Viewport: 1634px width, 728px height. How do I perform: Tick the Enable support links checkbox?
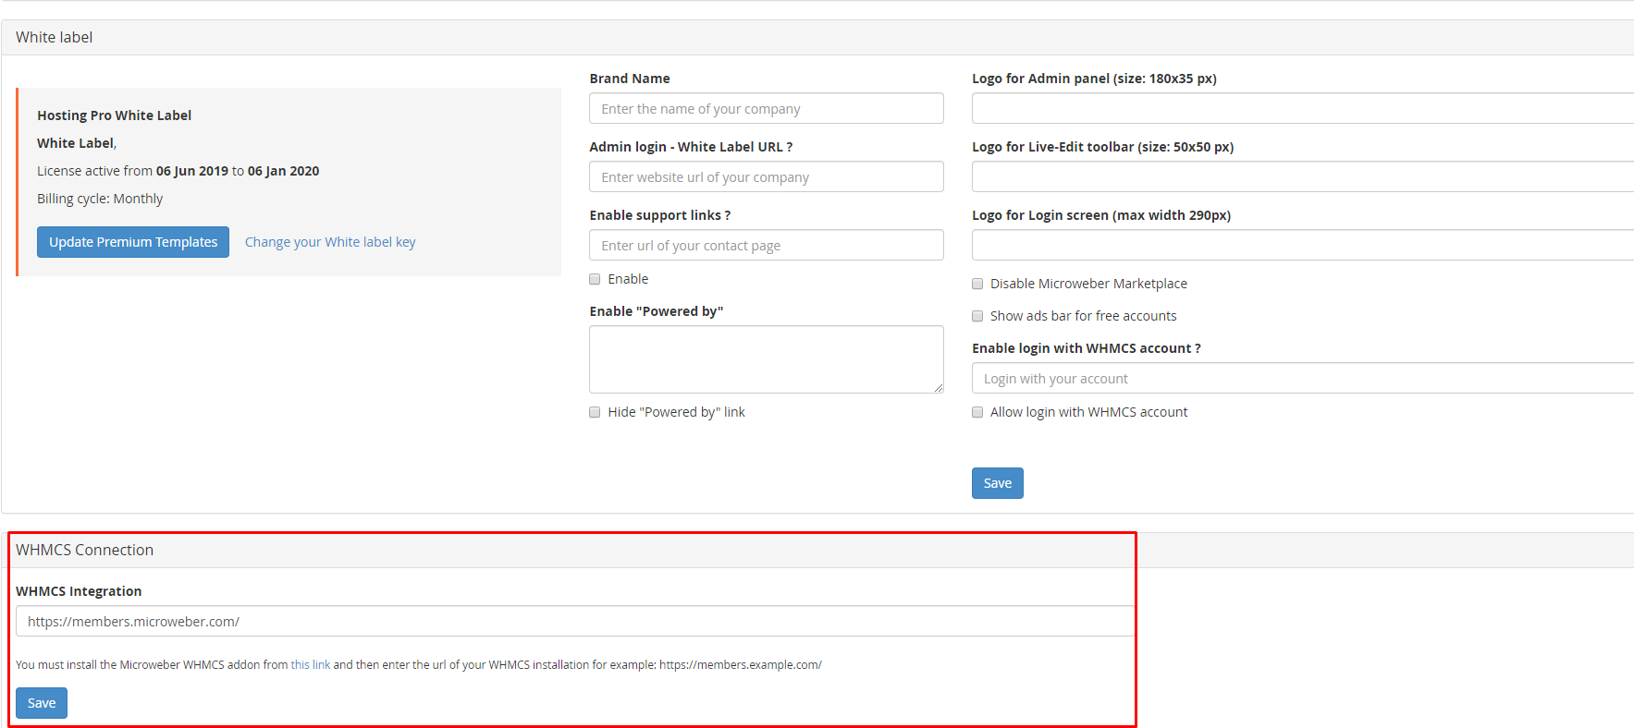pos(595,279)
